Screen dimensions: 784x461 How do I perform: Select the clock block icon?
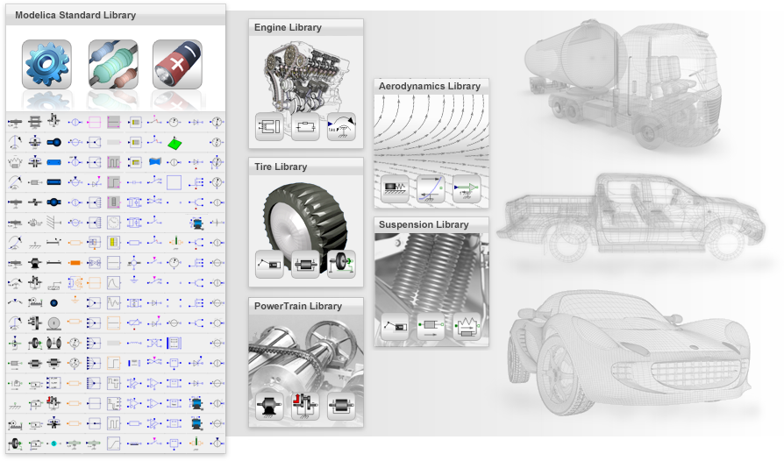113,223
